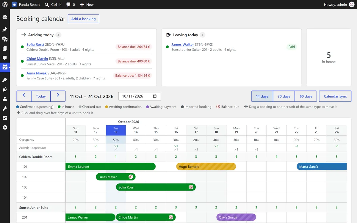Viewport: 357px width, 223px height.
Task: Open James Walker booking bar in room 201
Action: [x=90, y=217]
